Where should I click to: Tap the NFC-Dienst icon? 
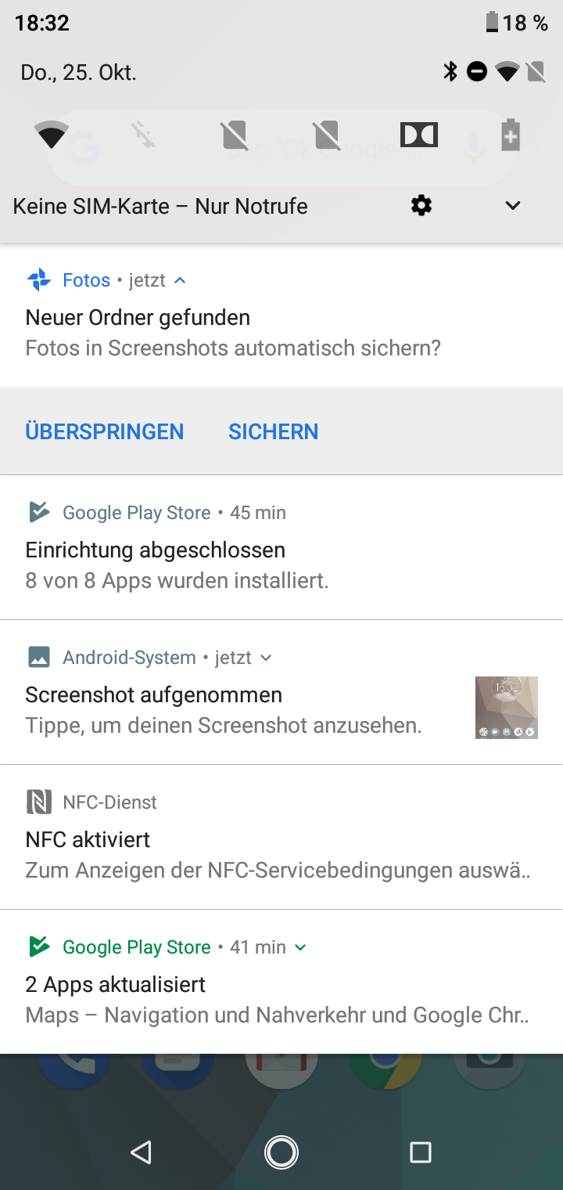pyautogui.click(x=38, y=802)
